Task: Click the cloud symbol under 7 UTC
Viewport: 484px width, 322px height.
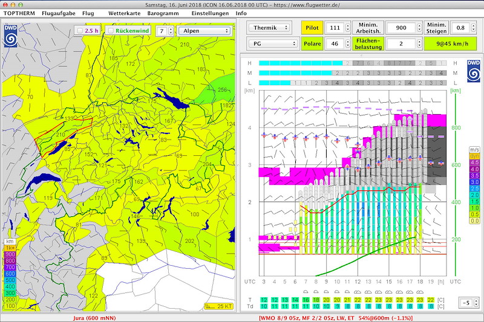Action: 306,292
